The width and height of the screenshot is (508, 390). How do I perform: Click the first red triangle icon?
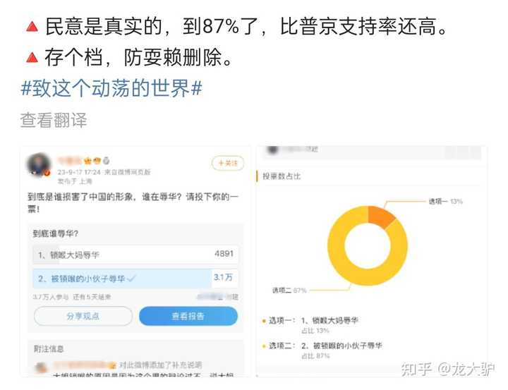[32, 27]
